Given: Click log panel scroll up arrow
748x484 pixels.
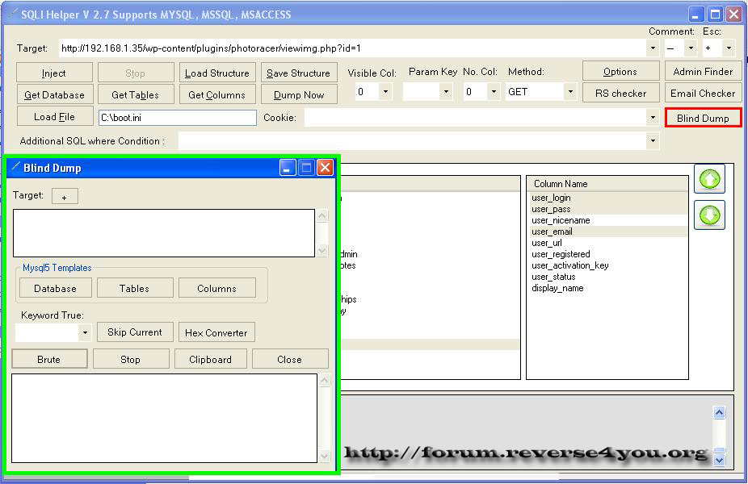Looking at the screenshot, I should point(720,412).
